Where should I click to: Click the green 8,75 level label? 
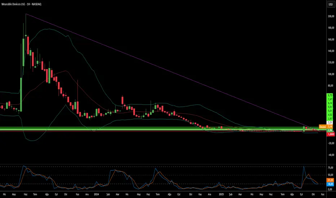330,95
